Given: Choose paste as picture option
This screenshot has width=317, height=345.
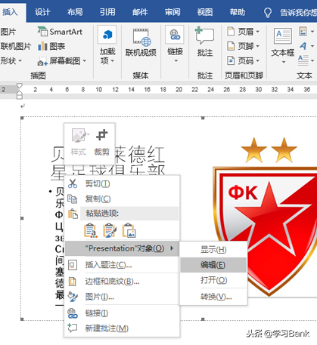Looking at the screenshot, I should pos(129,230).
